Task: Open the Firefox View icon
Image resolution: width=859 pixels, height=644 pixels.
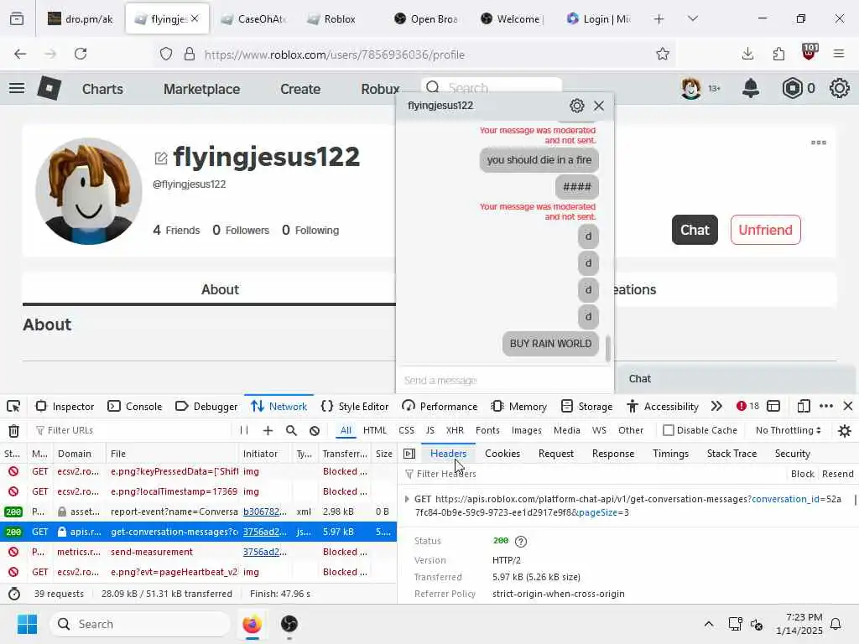Action: (17, 19)
